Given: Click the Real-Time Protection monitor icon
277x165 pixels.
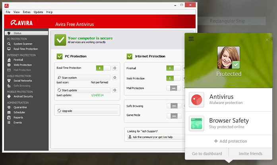Looking at the screenshot, I should 9,49.
